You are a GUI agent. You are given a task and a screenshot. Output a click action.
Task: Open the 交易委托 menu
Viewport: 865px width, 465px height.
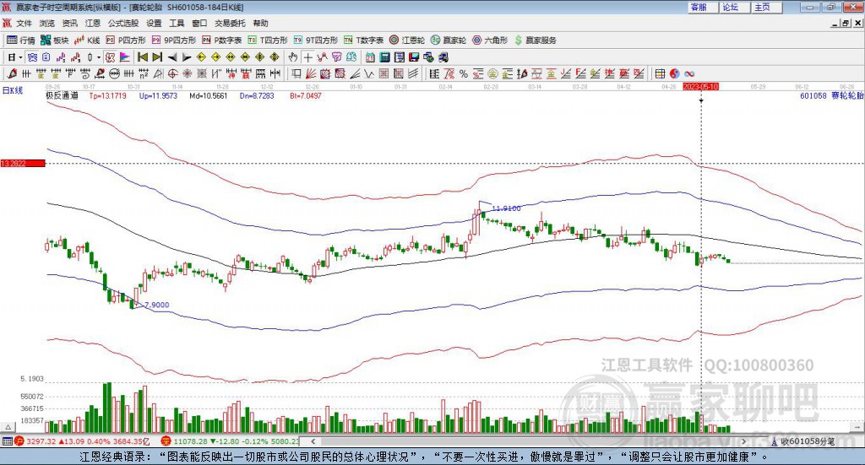[x=230, y=23]
